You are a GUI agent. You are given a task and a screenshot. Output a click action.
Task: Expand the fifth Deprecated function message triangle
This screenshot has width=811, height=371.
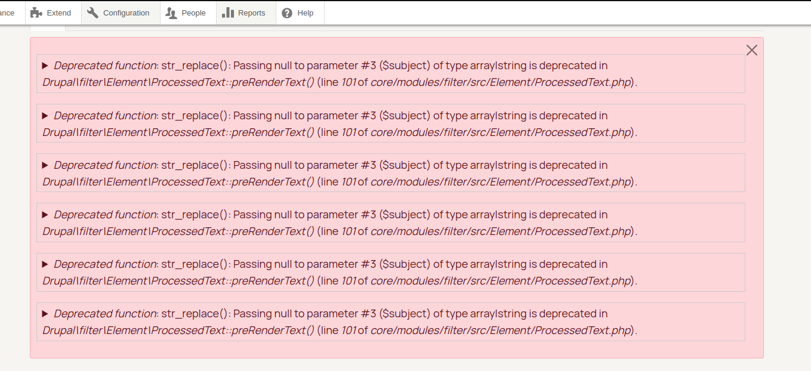pos(45,264)
